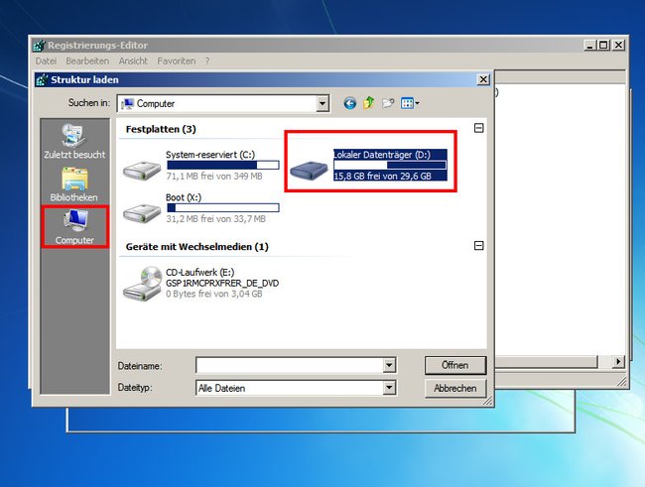Open the ? help menu
Screen dimensions: 645x487
(x=207, y=61)
